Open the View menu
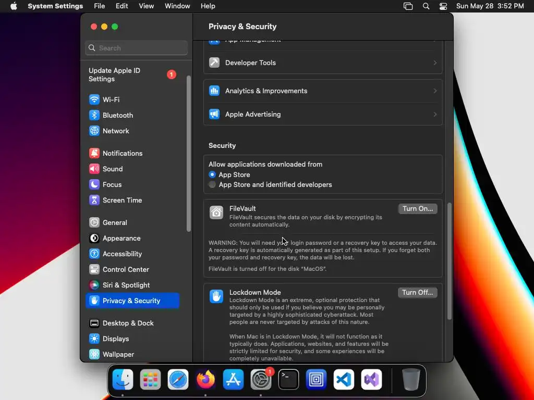The image size is (534, 400). tap(146, 6)
